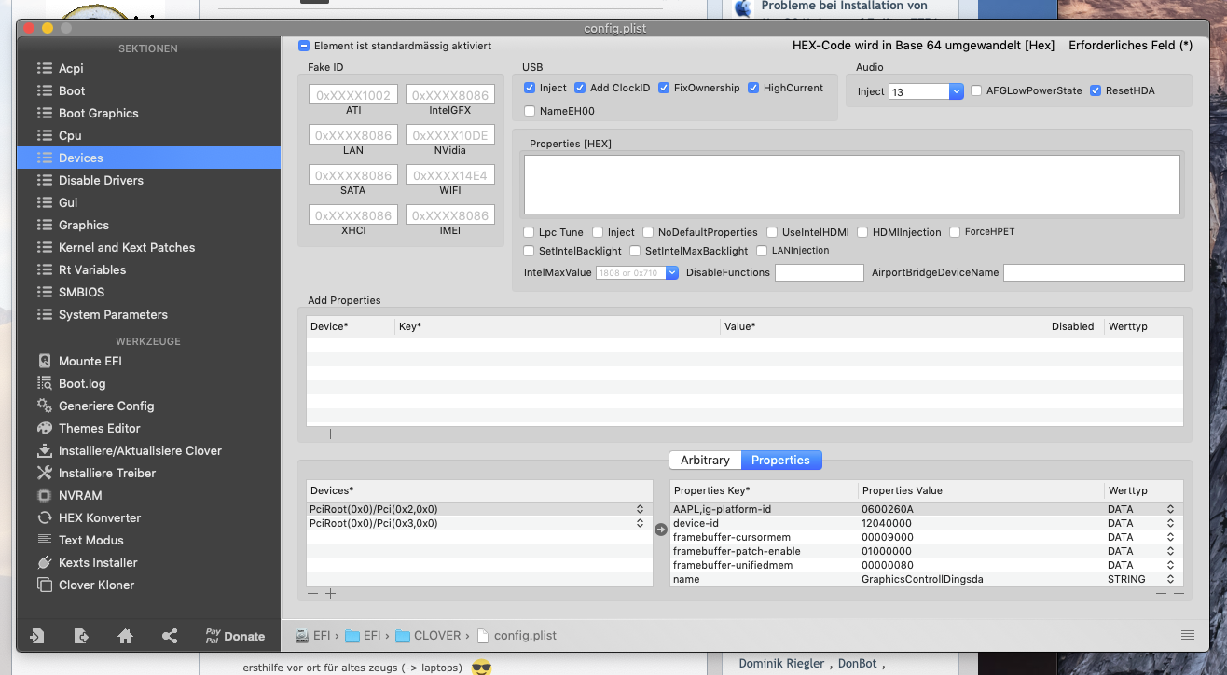Open the Kexts Installer plug icon
The height and width of the screenshot is (675, 1227).
click(44, 562)
